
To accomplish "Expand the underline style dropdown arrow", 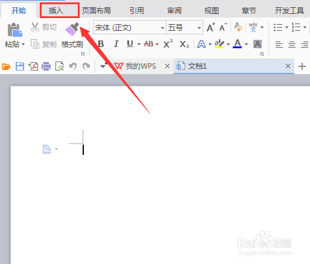I will 139,44.
